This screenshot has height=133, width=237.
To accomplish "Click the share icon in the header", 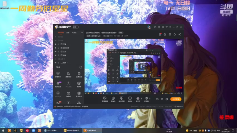I will pyautogui.click(x=180, y=34).
